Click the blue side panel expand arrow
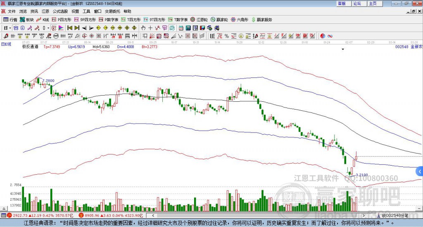The width and height of the screenshot is (423, 227). [x=420, y=171]
